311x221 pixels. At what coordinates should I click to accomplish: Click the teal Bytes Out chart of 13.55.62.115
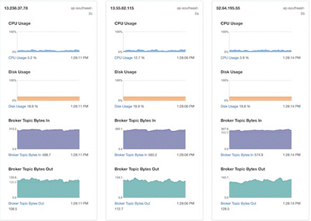click(154, 188)
